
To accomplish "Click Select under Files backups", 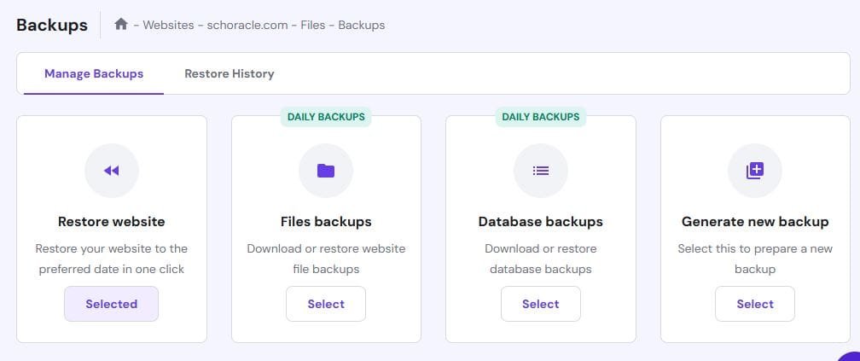I will 326,304.
